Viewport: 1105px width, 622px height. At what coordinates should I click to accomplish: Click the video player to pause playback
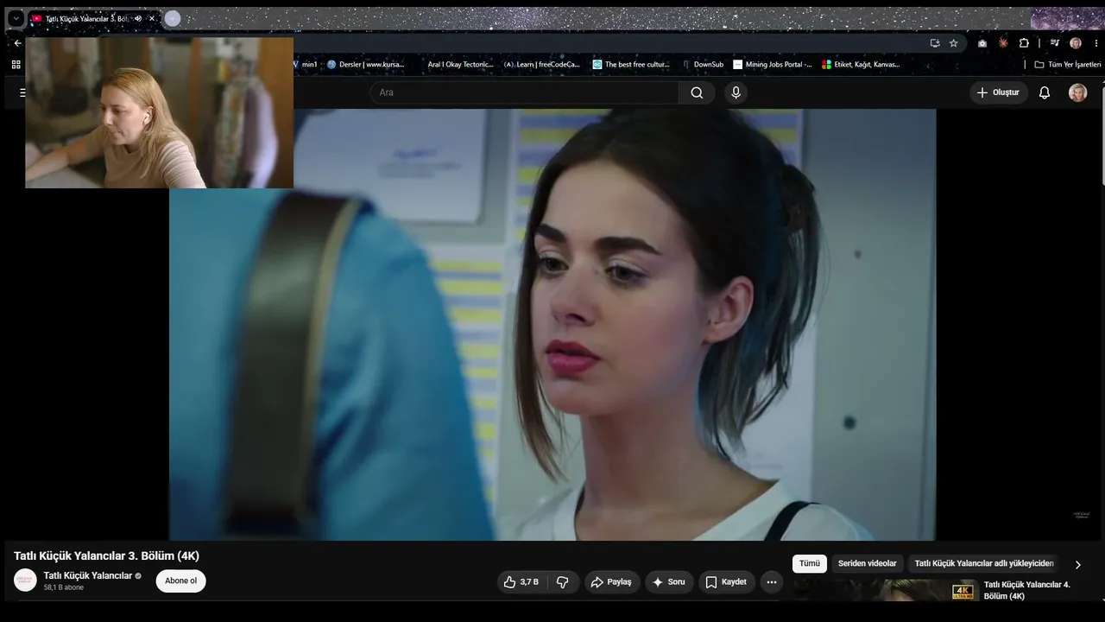click(x=552, y=324)
